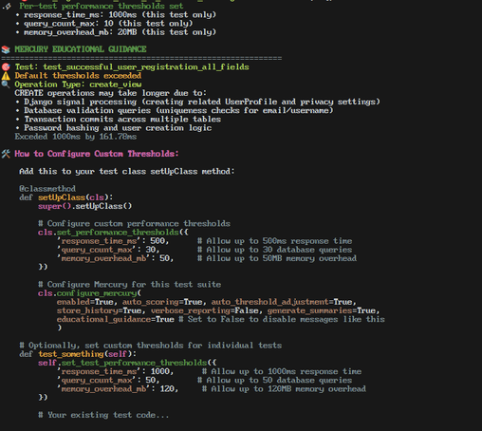The image size is (482, 431).
Task: Click the yellow warning triangle icon
Action: (6, 76)
